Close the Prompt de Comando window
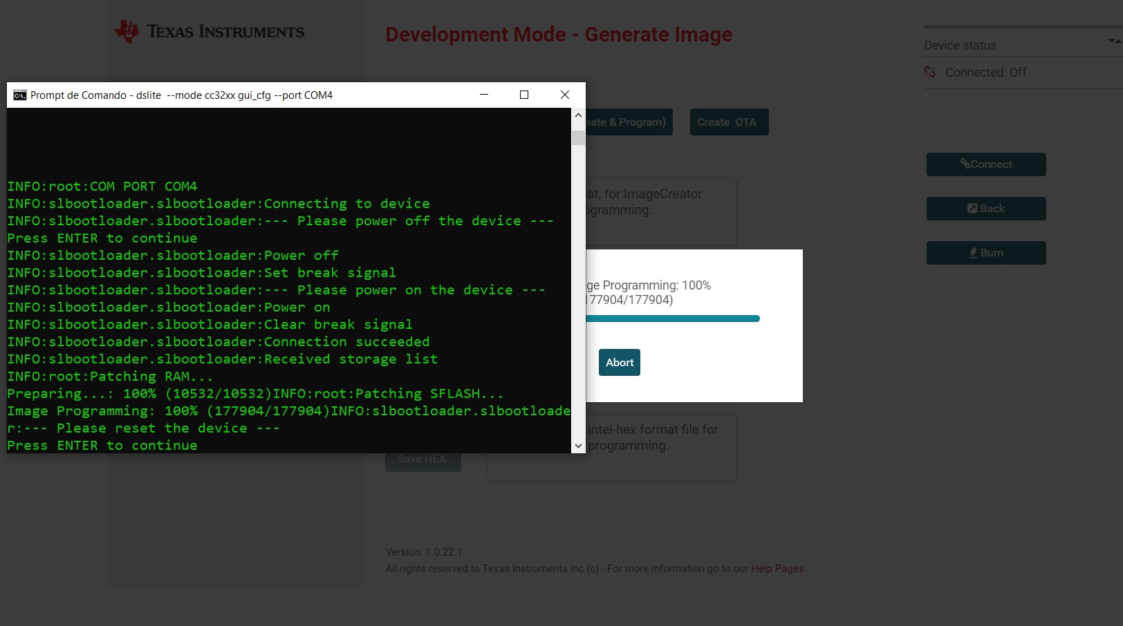1123x626 pixels. pos(565,95)
